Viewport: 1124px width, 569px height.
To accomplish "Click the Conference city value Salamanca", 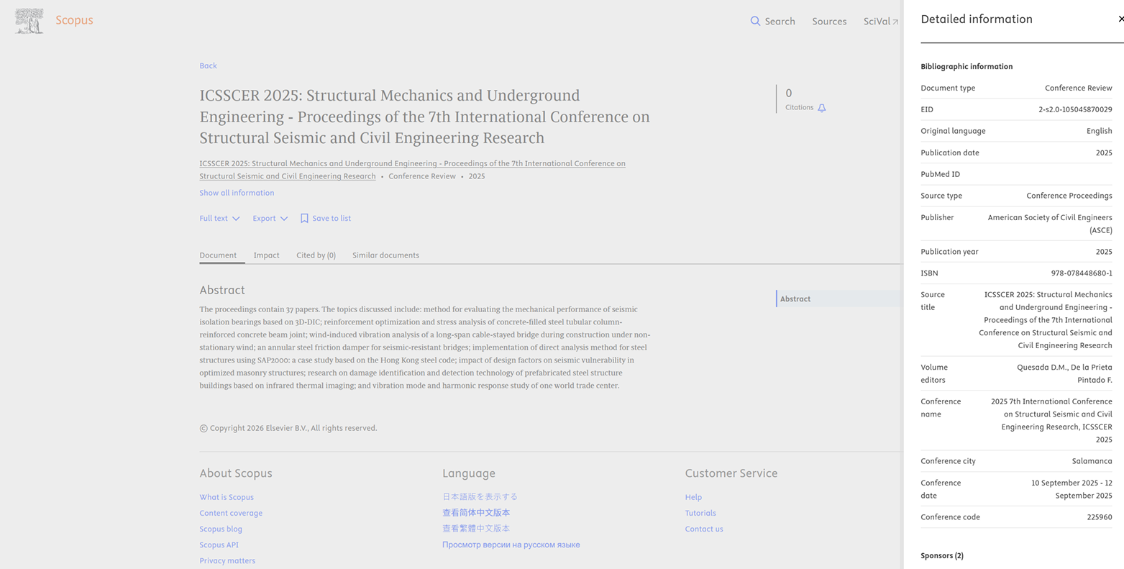I will (1092, 461).
